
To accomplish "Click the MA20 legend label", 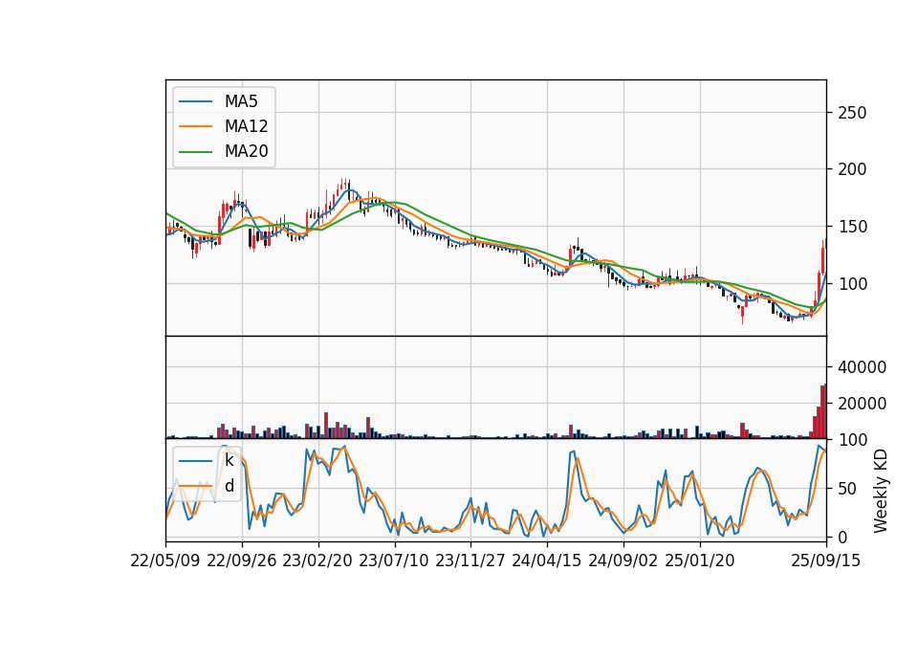I will [x=246, y=152].
